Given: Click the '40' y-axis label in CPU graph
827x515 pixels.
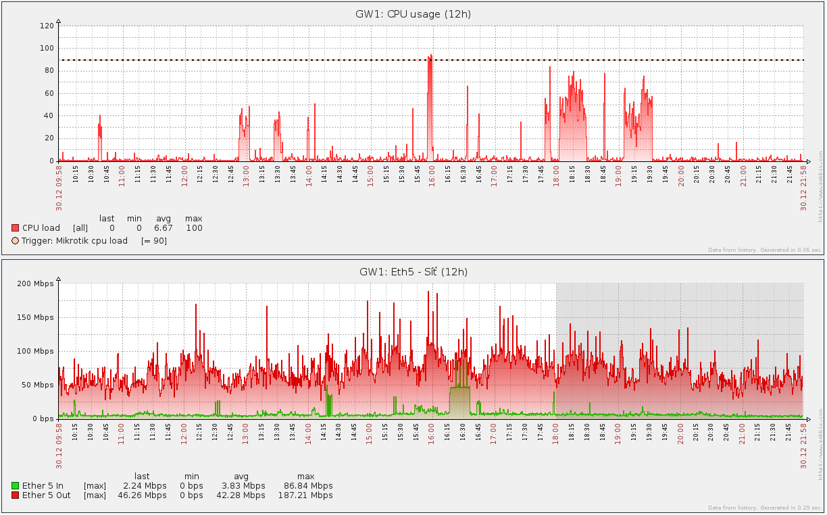Looking at the screenshot, I should point(49,116).
